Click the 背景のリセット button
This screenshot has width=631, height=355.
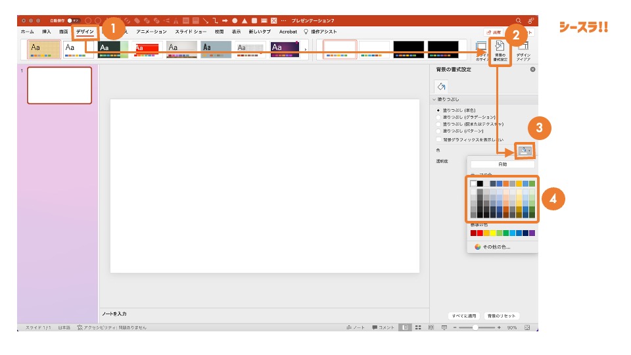pos(502,316)
